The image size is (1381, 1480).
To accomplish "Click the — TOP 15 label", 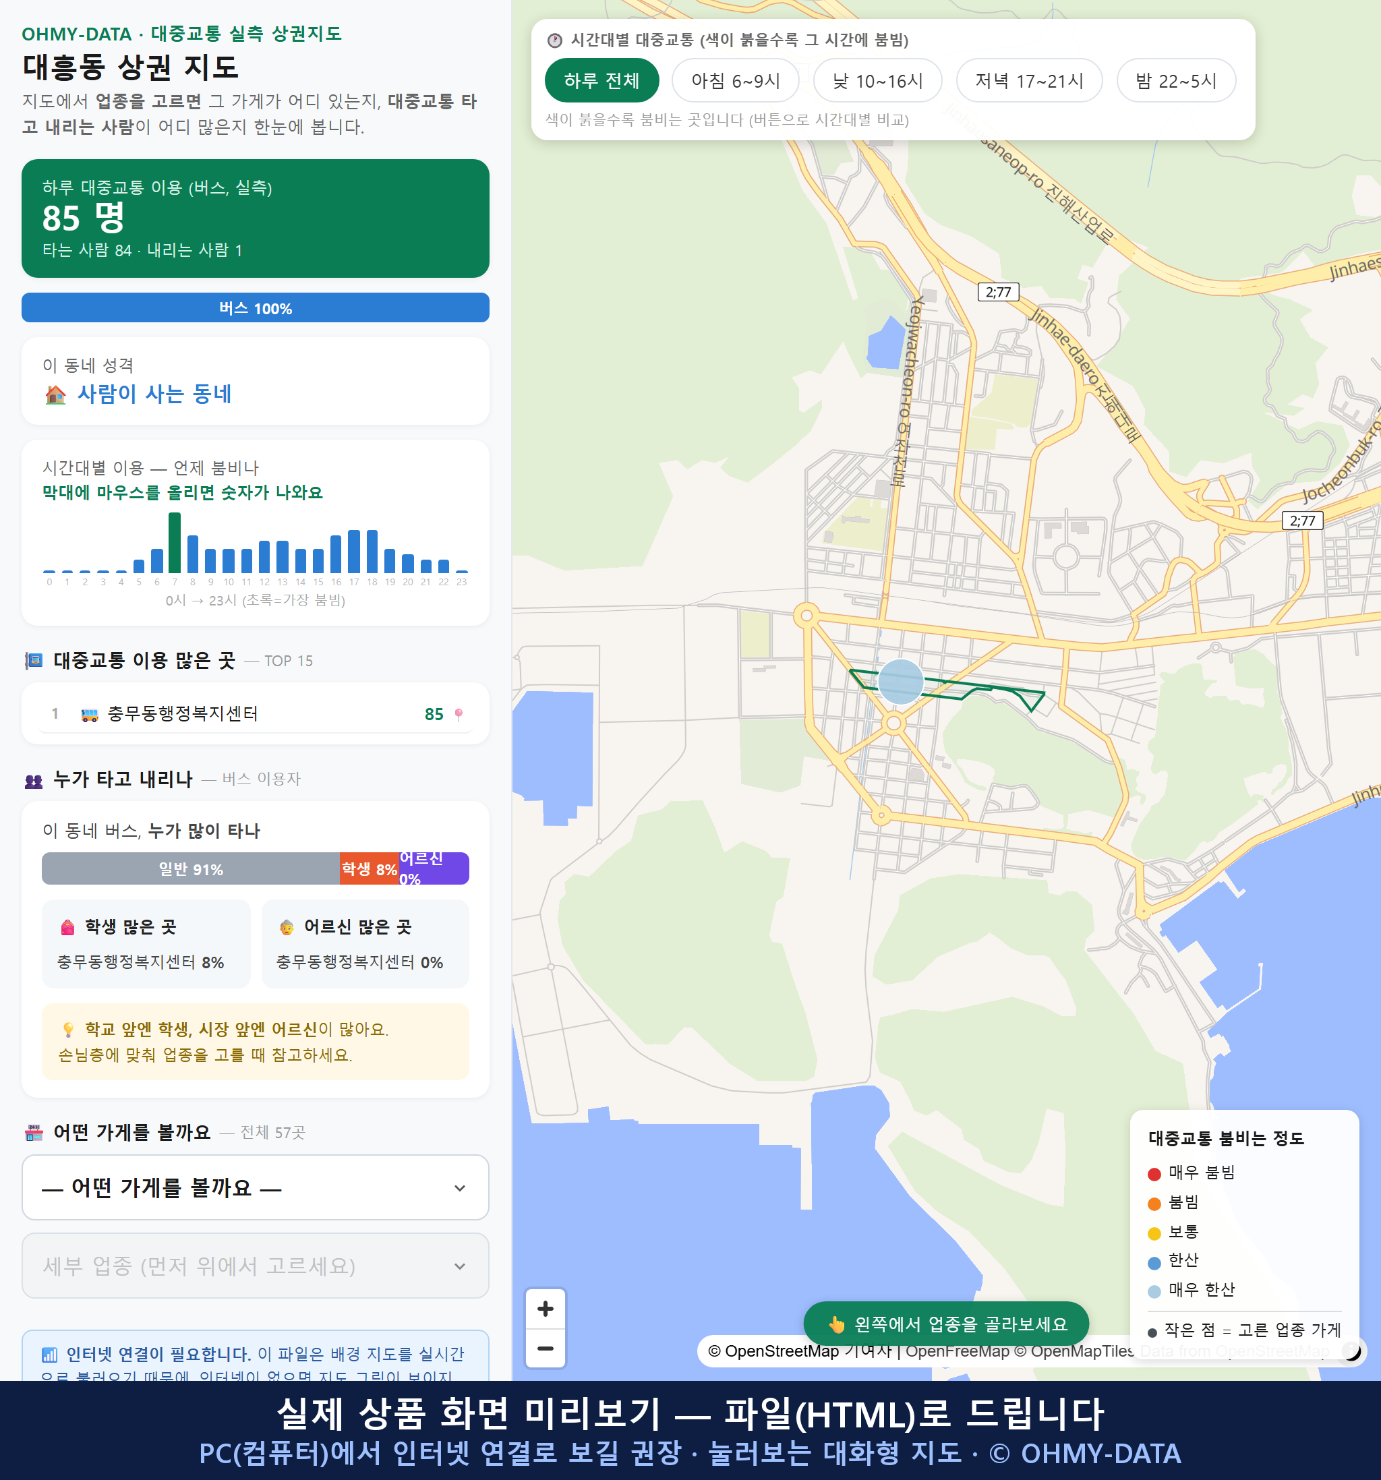I will [279, 661].
